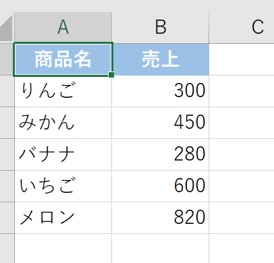
Task: Select the いちご cell
Action: point(63,186)
